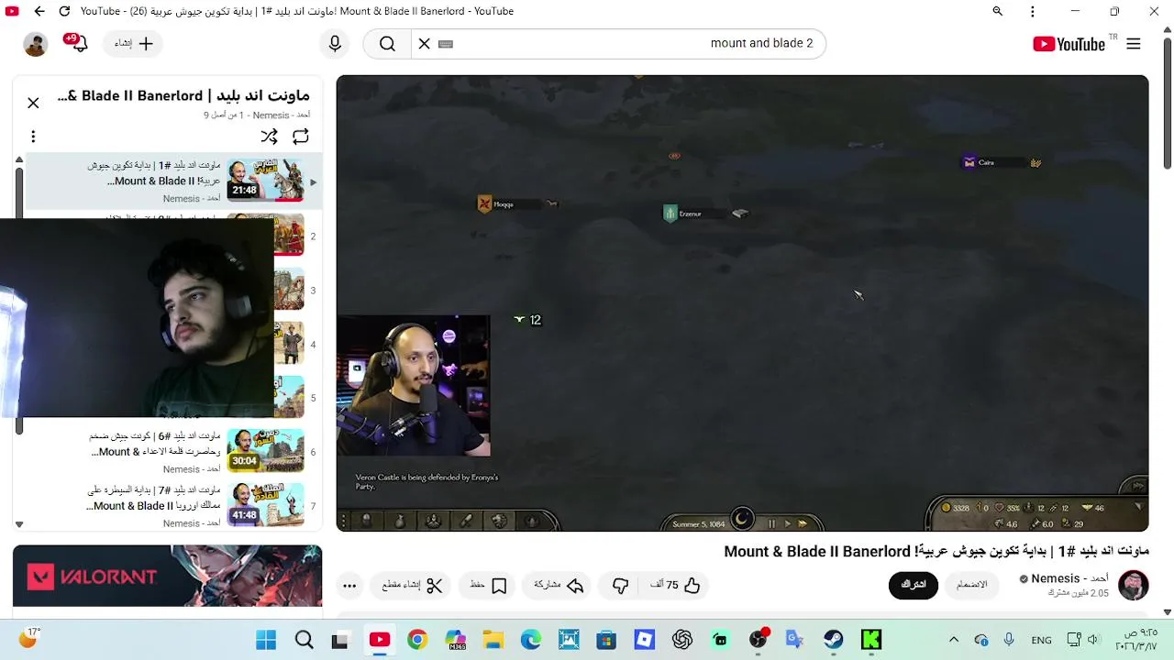Open playlist three-dot options menu
Screen dimensions: 1174x660
pos(33,137)
